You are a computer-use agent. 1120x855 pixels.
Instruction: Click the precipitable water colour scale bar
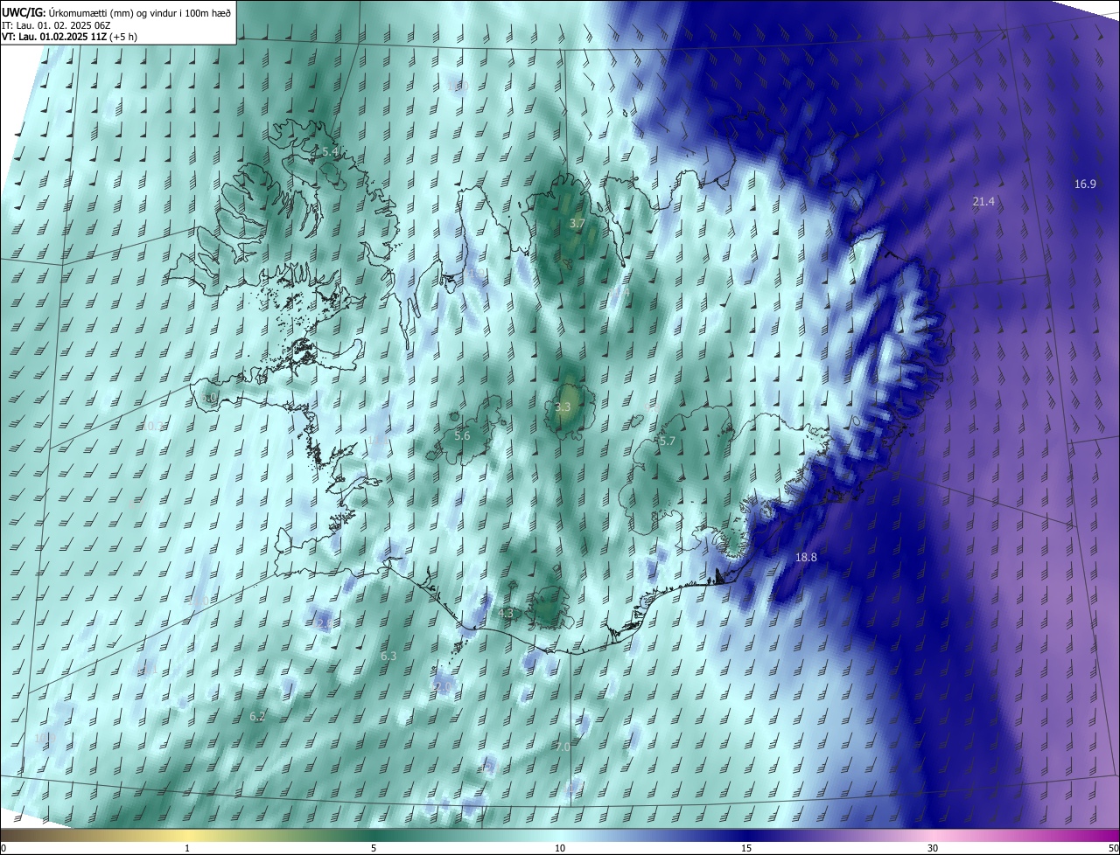(560, 836)
